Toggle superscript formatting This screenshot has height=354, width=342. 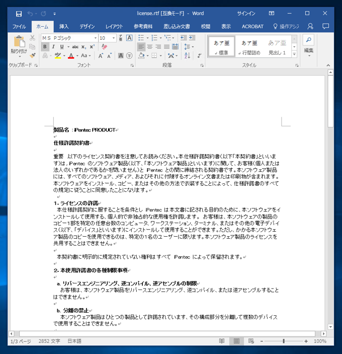pos(92,47)
